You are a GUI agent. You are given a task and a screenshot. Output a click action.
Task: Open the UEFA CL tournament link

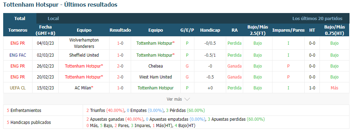tap(18, 88)
